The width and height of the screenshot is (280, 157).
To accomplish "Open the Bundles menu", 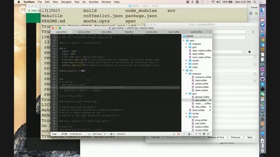I will point(94,2).
